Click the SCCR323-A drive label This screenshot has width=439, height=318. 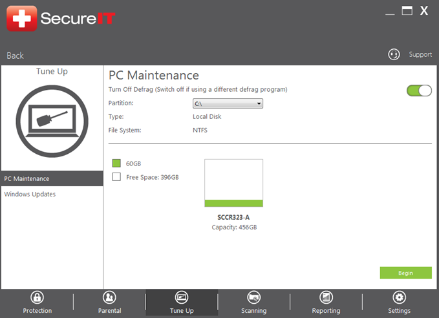[x=233, y=217]
